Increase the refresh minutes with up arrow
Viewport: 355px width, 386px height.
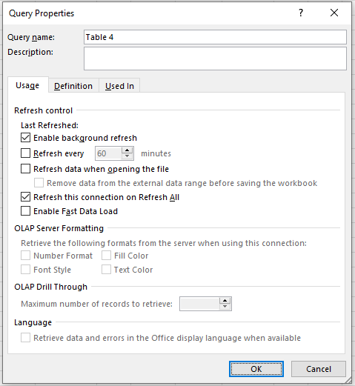click(x=127, y=150)
